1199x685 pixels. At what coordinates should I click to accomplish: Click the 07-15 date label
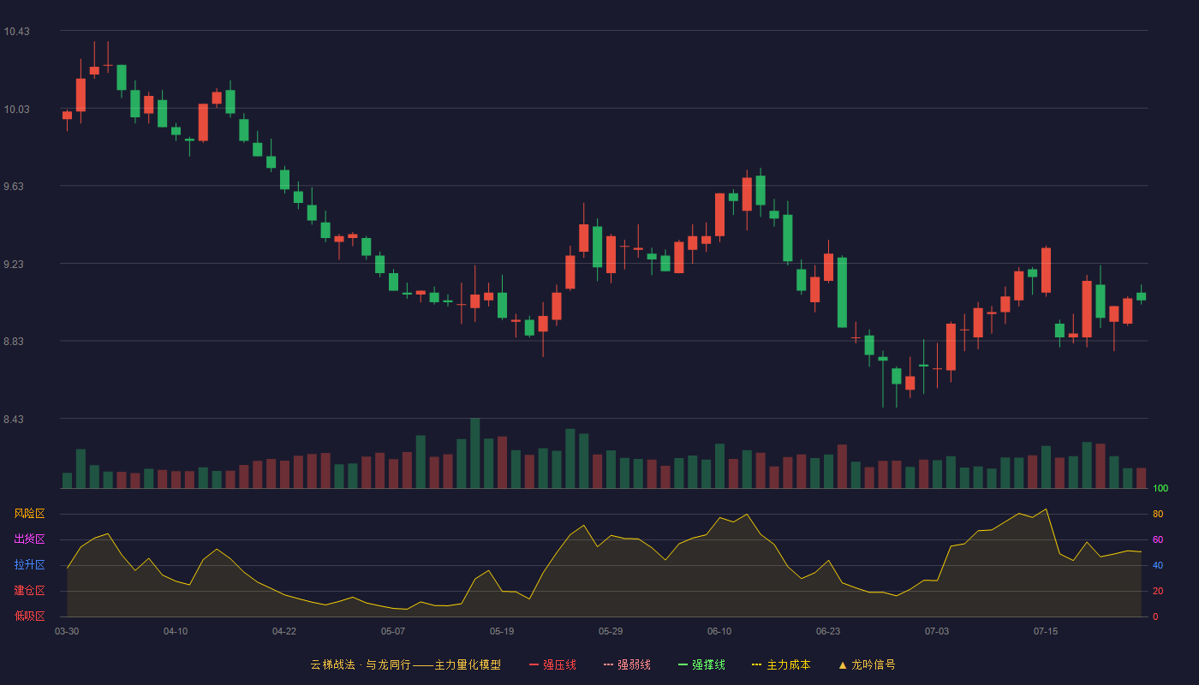tap(1046, 631)
